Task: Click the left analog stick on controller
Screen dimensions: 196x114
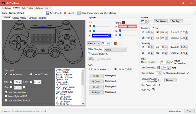Action: [30, 53]
